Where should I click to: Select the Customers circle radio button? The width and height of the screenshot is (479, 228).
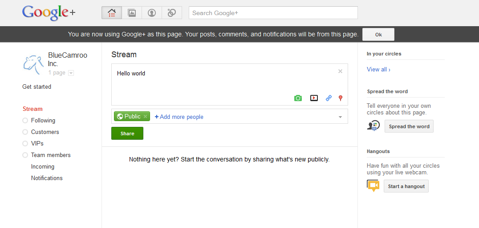(x=25, y=132)
